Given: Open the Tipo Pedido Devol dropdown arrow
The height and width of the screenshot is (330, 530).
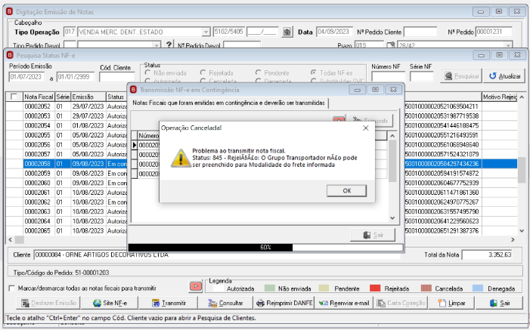Looking at the screenshot, I should click(157, 45).
